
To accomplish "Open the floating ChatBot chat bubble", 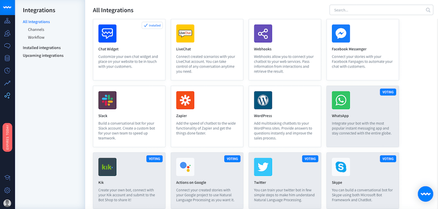I will [x=425, y=194].
